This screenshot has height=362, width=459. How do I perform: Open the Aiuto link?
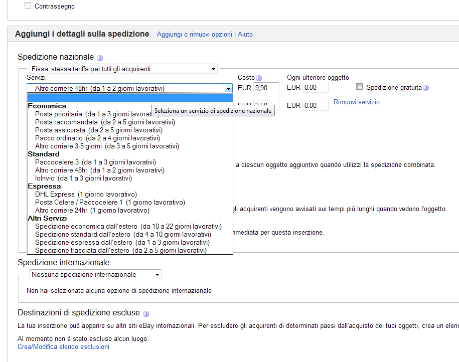pyautogui.click(x=245, y=35)
